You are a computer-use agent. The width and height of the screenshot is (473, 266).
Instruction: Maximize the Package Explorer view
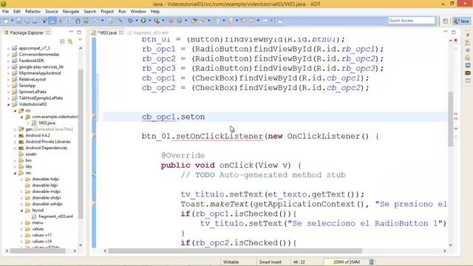tap(79, 32)
